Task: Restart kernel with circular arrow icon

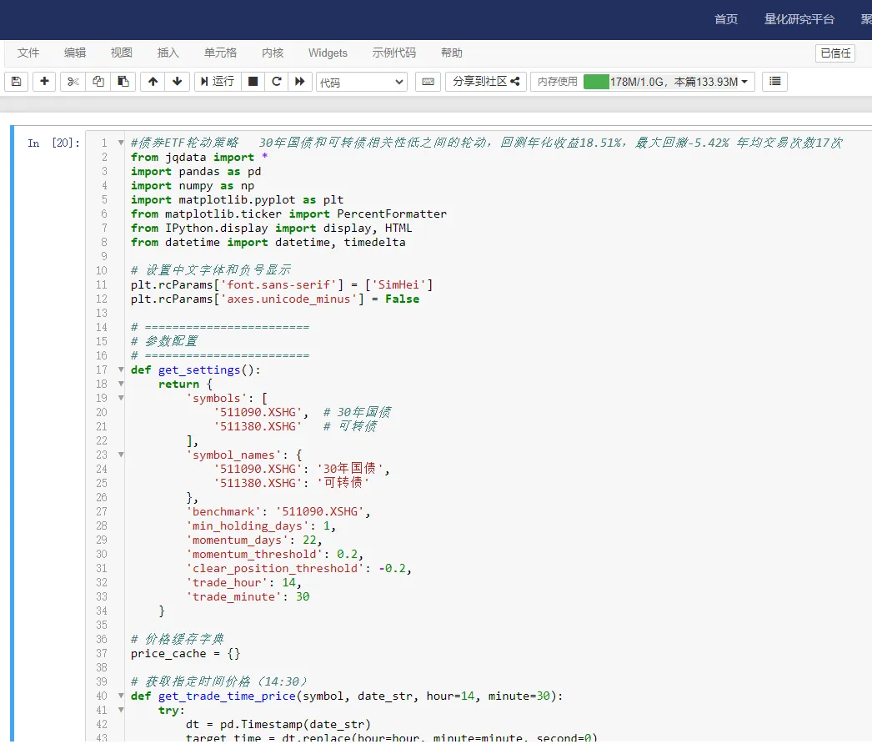Action: coord(277,82)
